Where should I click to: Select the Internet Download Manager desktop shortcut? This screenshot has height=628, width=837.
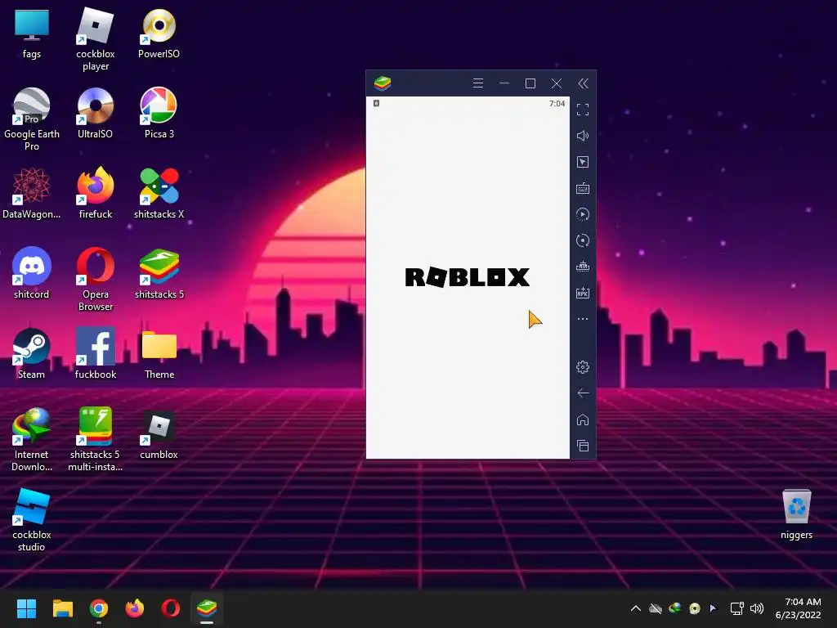pyautogui.click(x=32, y=439)
